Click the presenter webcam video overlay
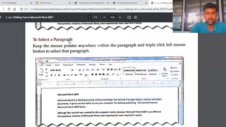This screenshot has height=127, width=226. pyautogui.click(x=199, y=16)
